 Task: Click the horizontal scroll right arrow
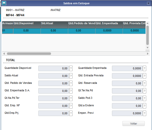pos(148,54)
